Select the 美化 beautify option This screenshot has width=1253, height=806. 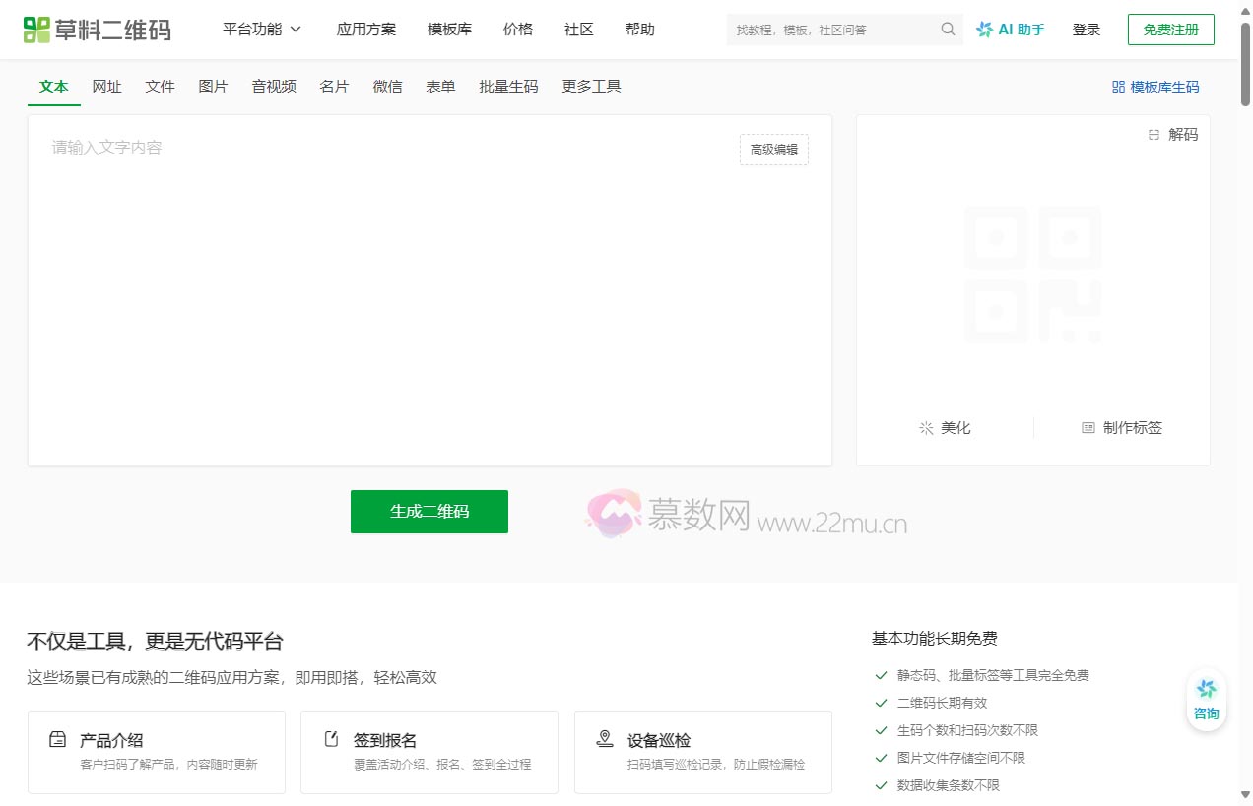(945, 428)
